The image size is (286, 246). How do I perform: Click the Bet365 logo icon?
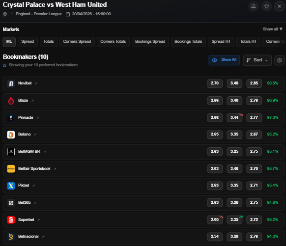coord(11,203)
